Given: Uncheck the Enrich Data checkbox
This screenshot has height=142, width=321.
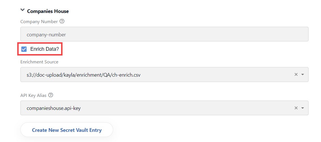Looking at the screenshot, I should click(24, 49).
